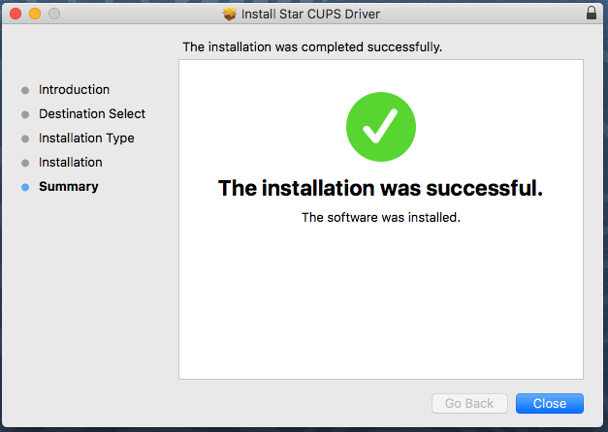Select the Installation step in the sidebar

click(x=70, y=163)
